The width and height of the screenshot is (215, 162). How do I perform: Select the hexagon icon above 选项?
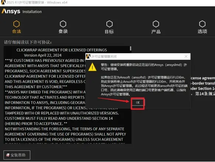(202, 24)
